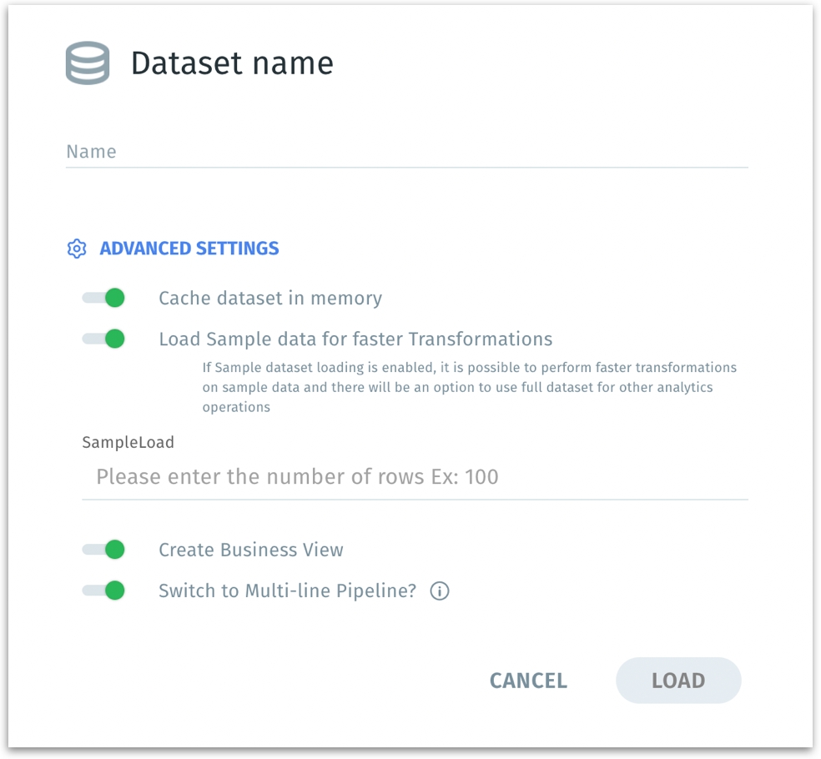Click the 'Create Business View' label
This screenshot has width=821, height=759.
tap(251, 550)
